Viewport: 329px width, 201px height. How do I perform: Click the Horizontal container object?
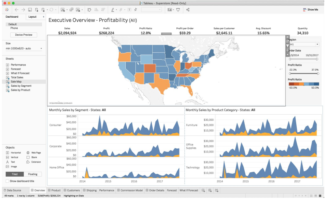[13, 153]
